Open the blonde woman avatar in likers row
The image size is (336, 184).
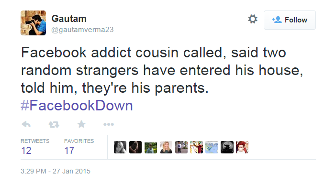166,147
